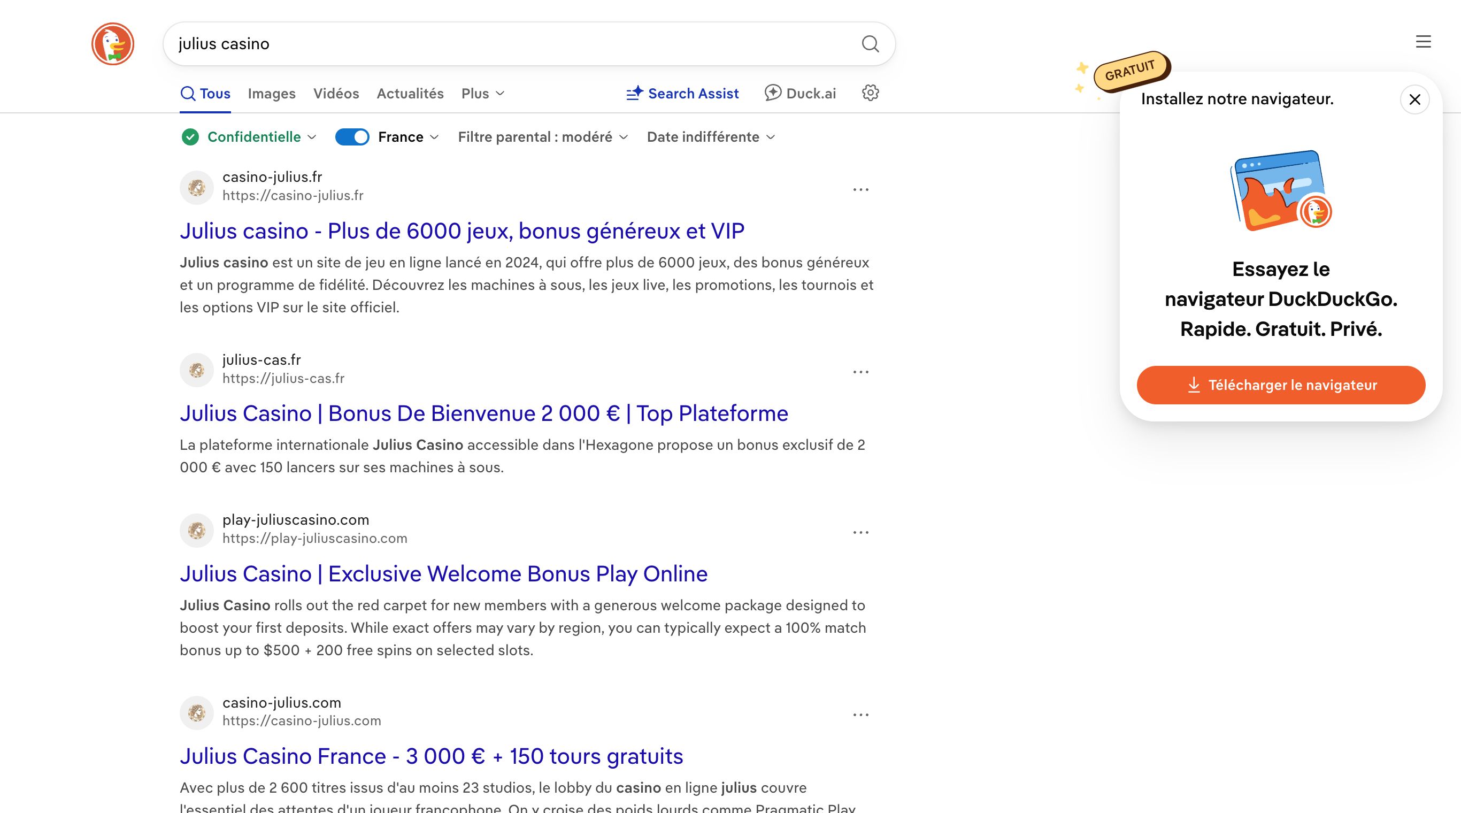
Task: Toggle the France region switch
Action: click(352, 137)
